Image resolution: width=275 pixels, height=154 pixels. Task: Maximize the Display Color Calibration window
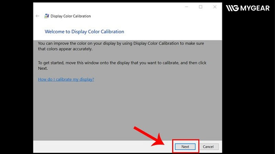click(x=200, y=7)
